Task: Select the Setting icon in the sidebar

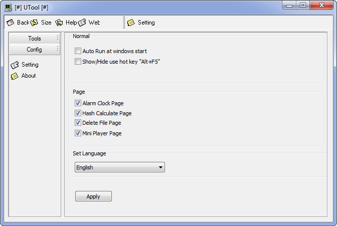Action: [15, 65]
